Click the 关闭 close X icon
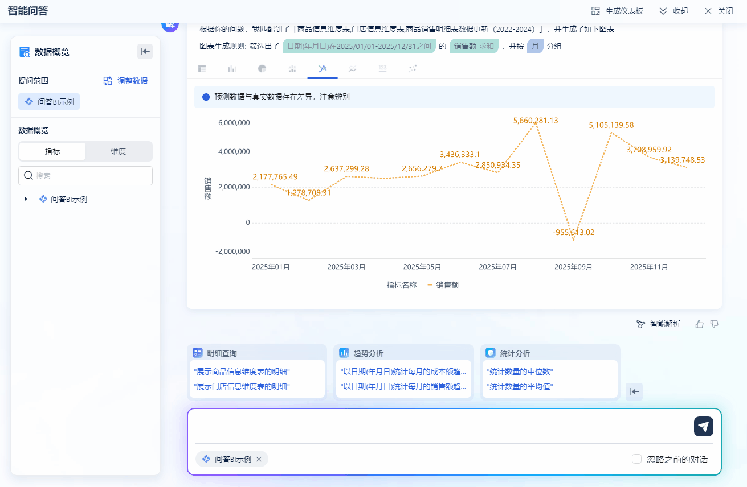 point(708,11)
